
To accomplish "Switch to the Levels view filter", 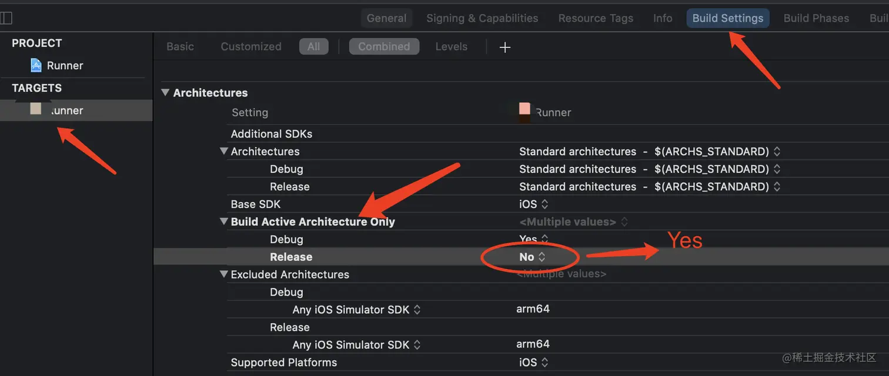I will tap(451, 46).
